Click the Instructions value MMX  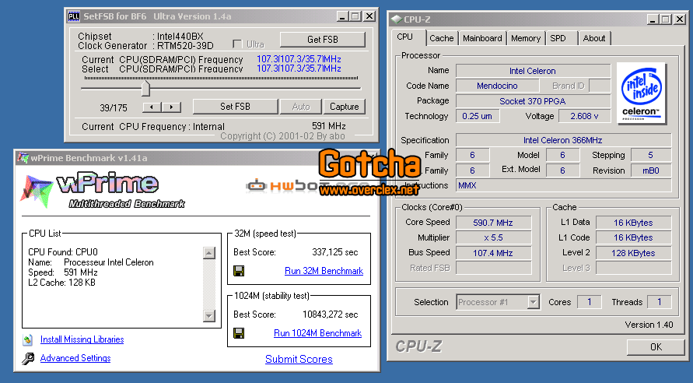click(563, 185)
